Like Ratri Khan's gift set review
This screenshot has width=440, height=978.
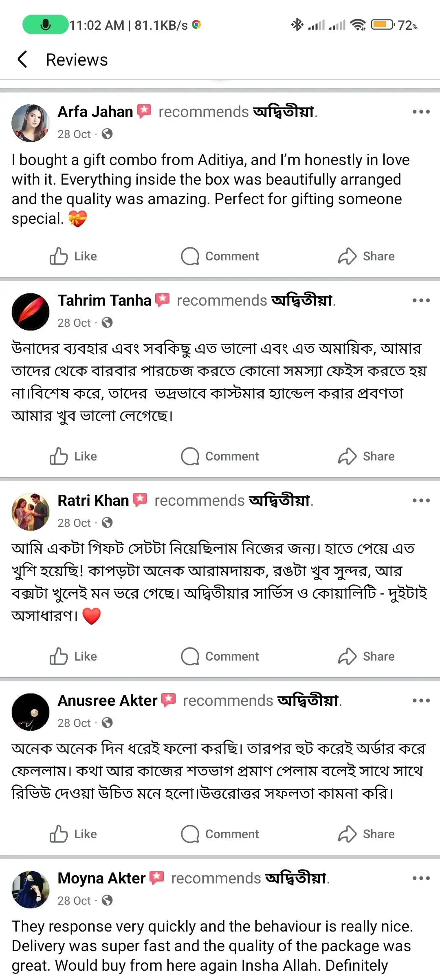(73, 656)
